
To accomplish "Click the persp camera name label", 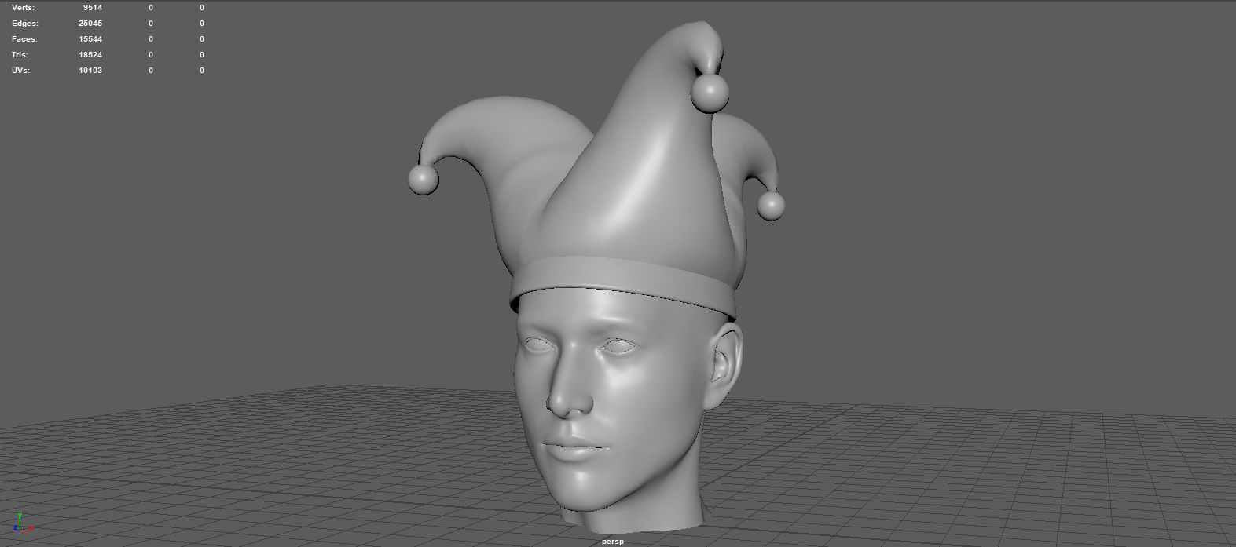I will (613, 542).
